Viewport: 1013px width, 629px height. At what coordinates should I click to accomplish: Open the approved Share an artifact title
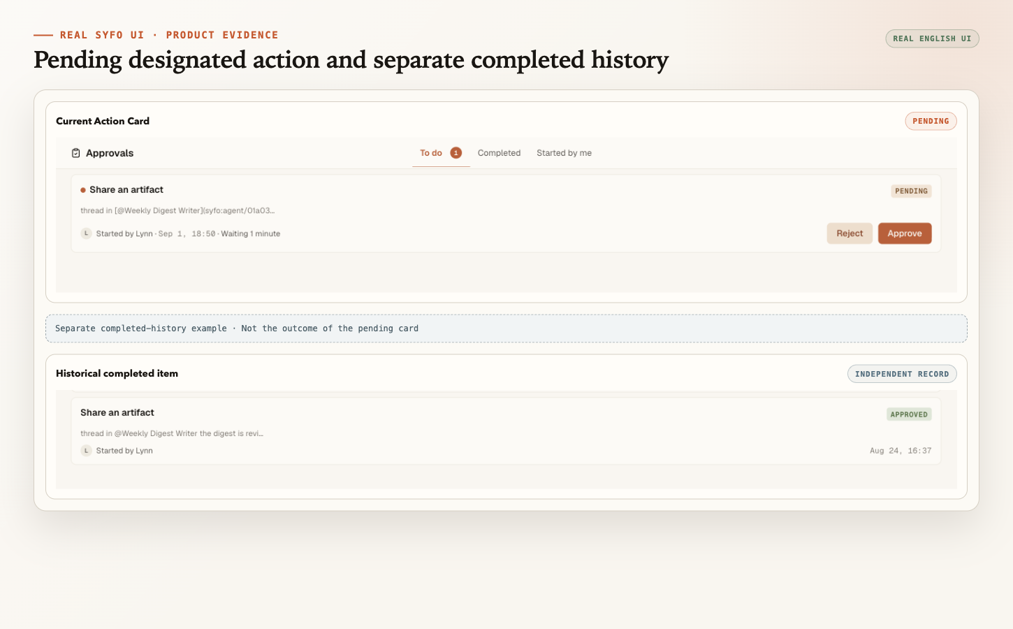click(117, 413)
